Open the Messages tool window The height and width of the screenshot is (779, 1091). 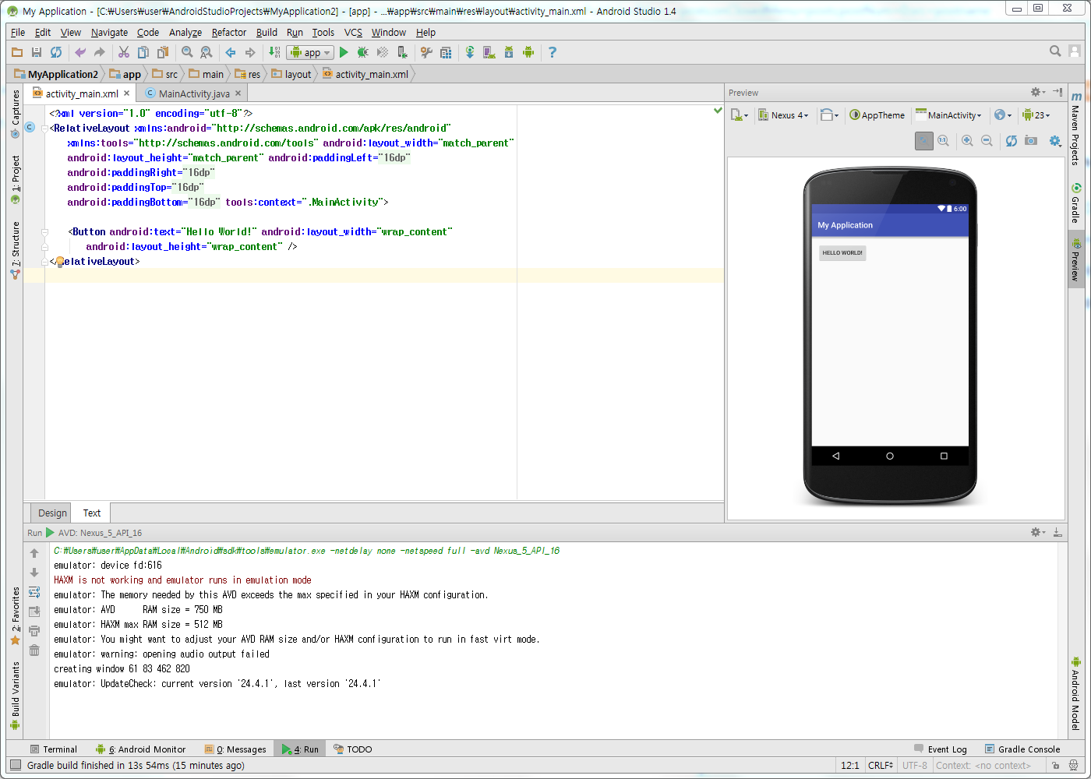tap(235, 749)
